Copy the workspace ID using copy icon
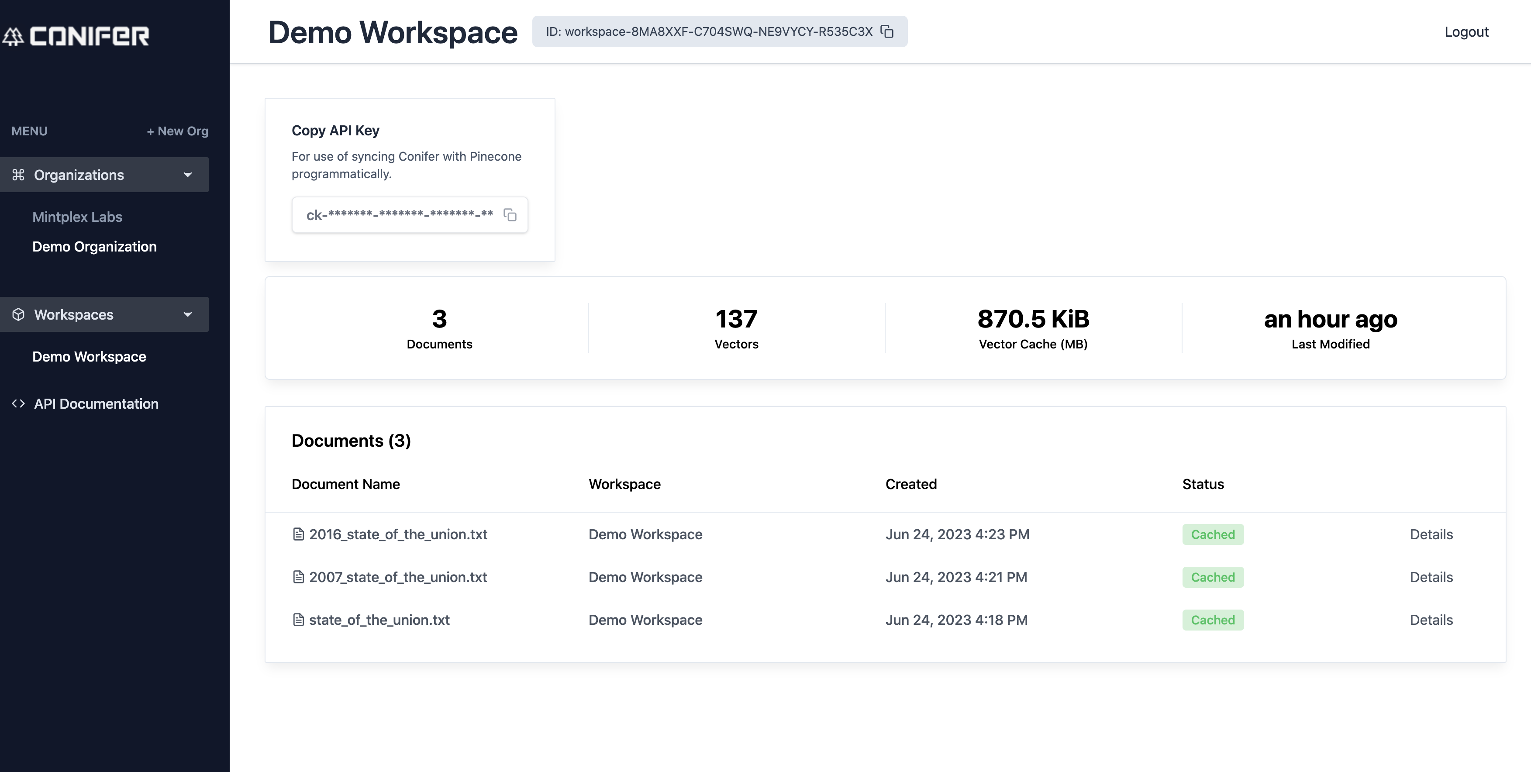Viewport: 1531px width, 772px height. pos(887,31)
